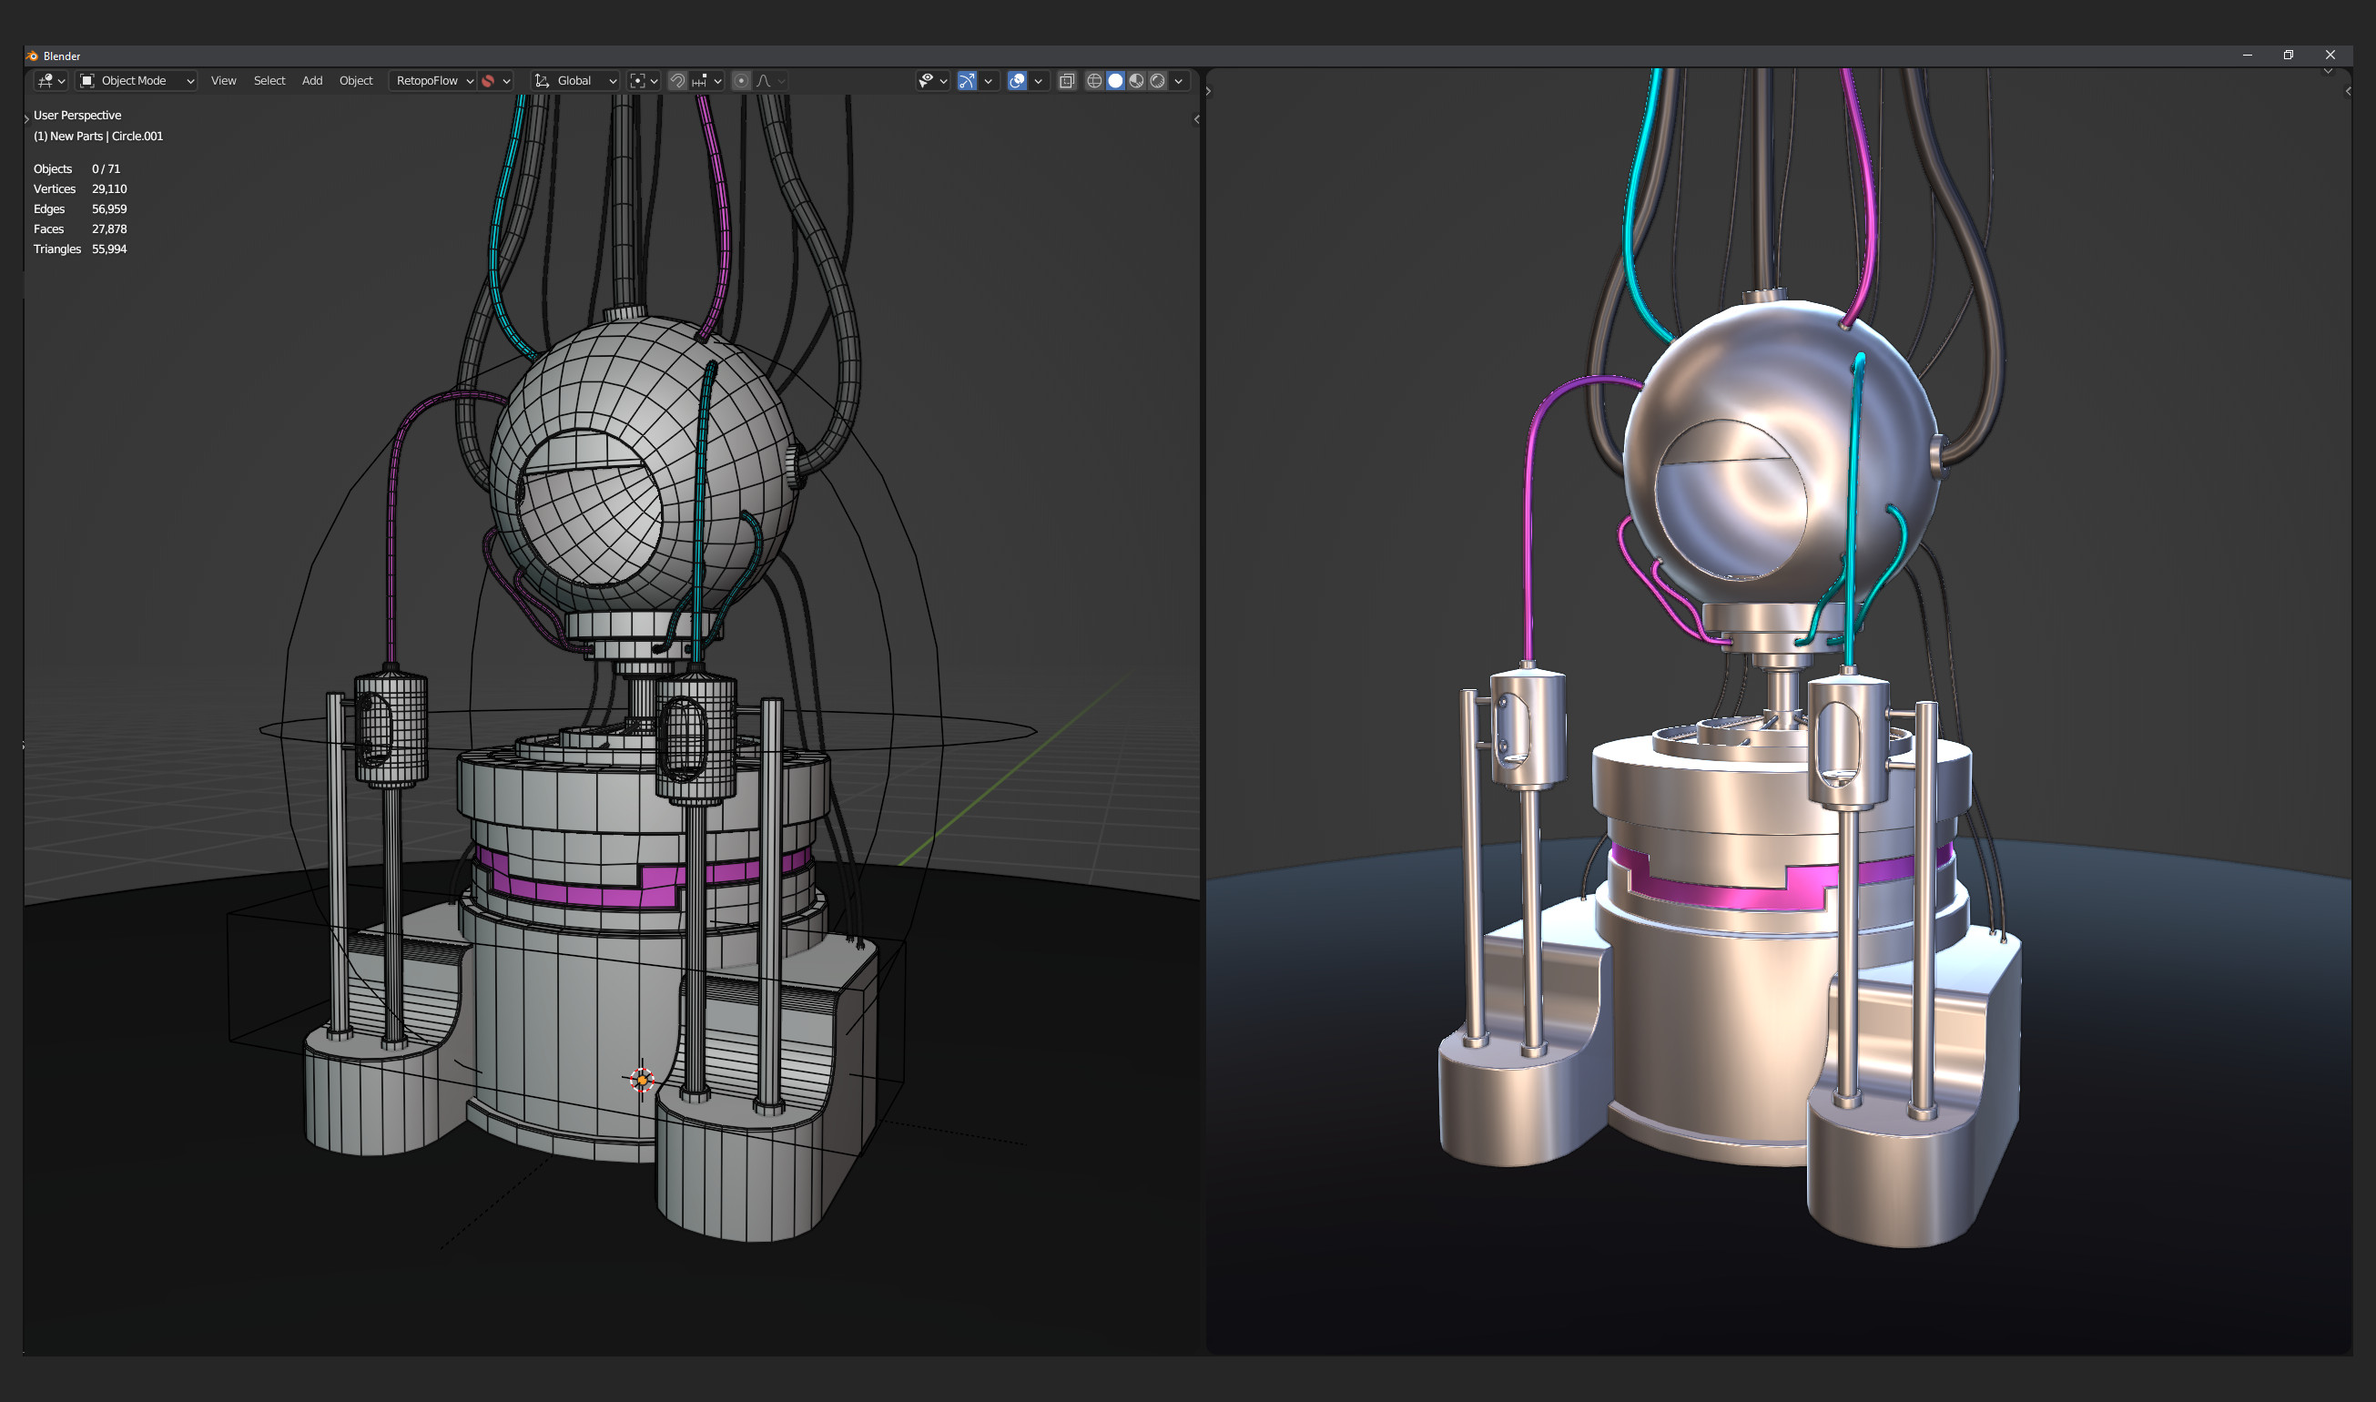
Task: Open the editor type selector icon
Action: [x=45, y=81]
